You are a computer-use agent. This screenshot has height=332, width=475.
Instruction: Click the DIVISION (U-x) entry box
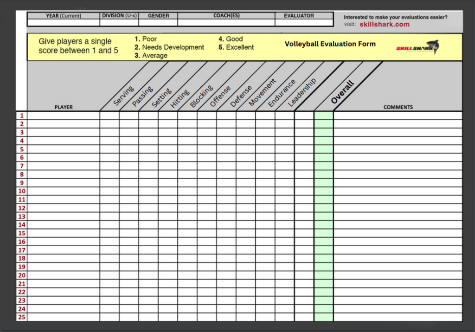[119, 22]
